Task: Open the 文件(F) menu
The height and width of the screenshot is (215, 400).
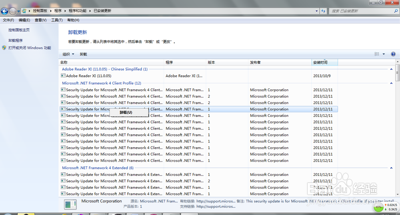Action: [8, 20]
